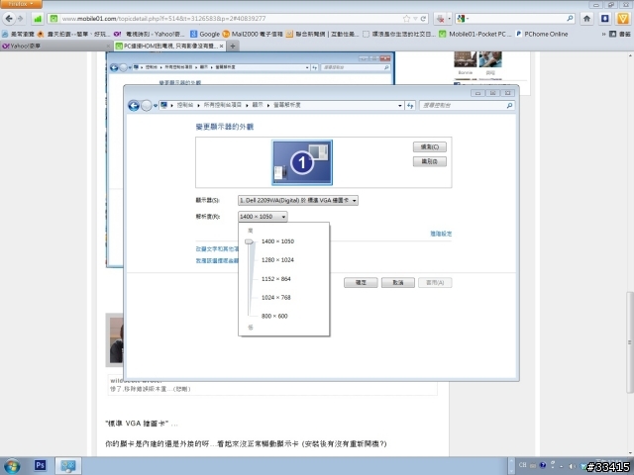Click the blue square add-on icon

[605, 19]
